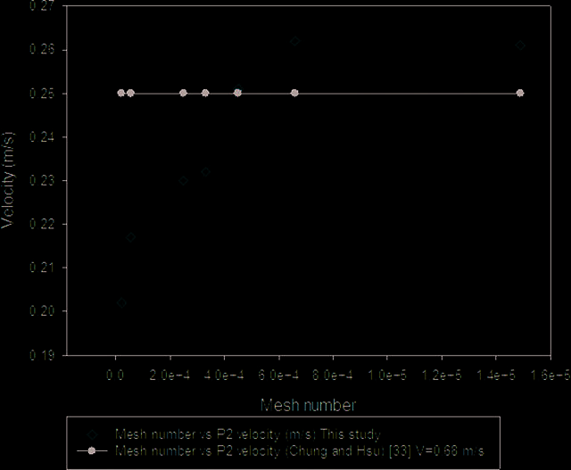Click the diamond data point at velocity 0.23

(x=184, y=181)
